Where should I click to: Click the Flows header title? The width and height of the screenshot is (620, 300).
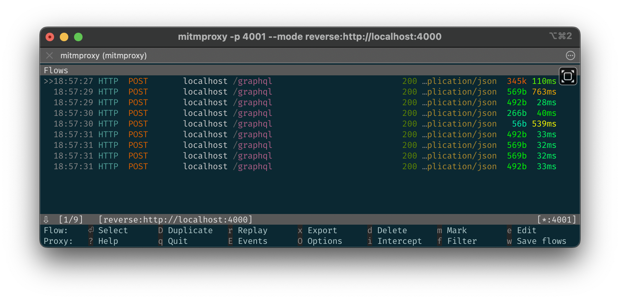point(56,70)
